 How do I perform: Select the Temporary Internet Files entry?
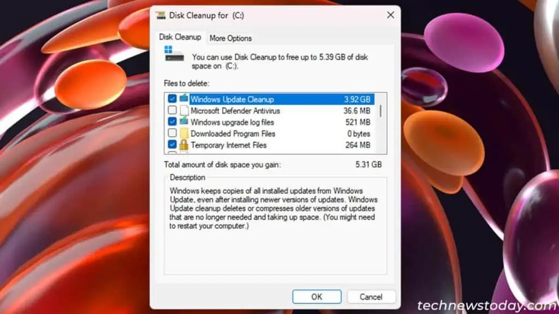(271, 145)
